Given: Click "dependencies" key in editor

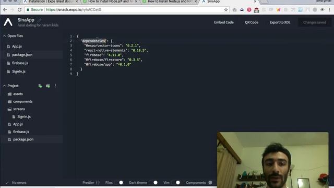Looking at the screenshot, I should pyautogui.click(x=94, y=41).
